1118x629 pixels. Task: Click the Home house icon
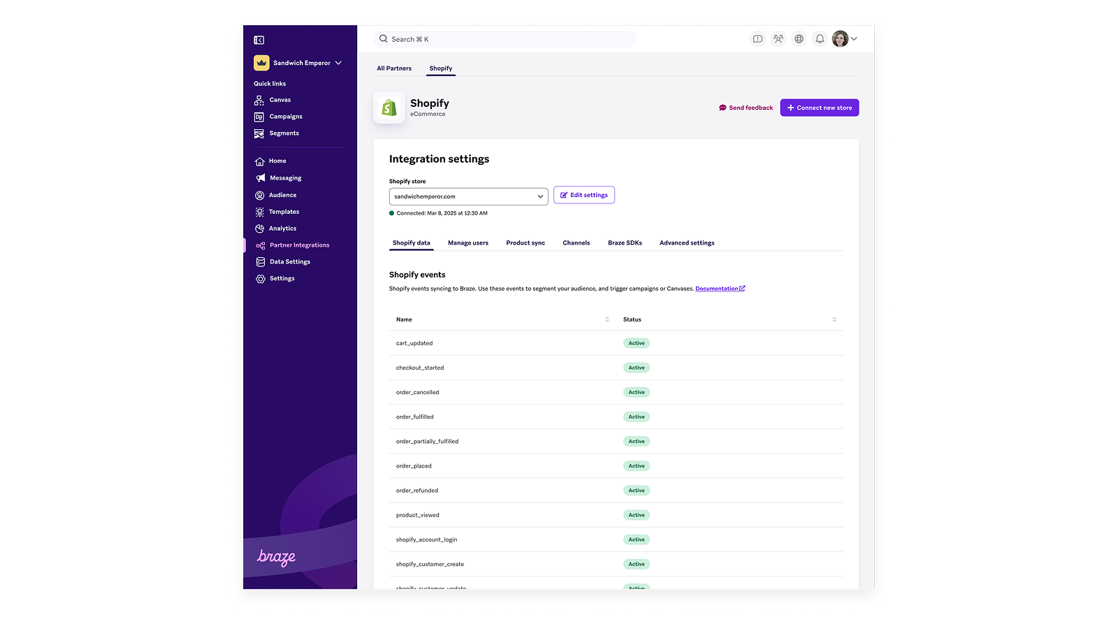(260, 161)
